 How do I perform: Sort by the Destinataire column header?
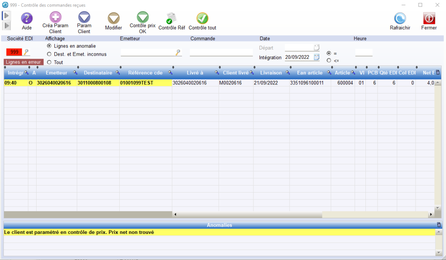coord(98,73)
